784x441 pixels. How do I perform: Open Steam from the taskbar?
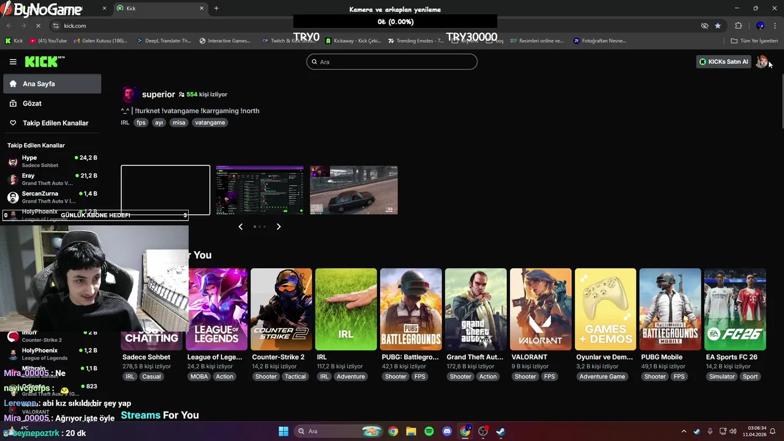[x=500, y=431]
